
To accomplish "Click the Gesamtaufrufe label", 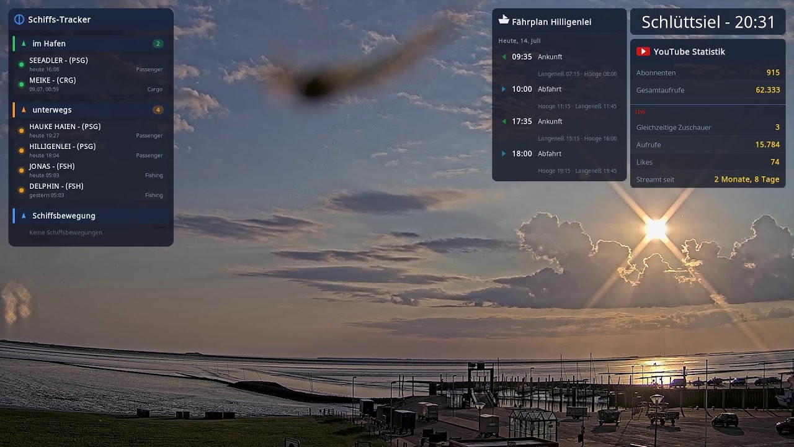I will [660, 90].
